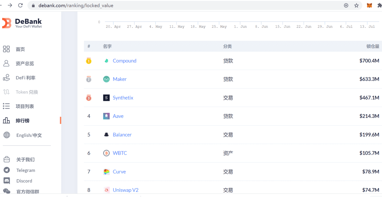Screen dimensions: 382x197
Task: Open the Telegram link
Action: (26, 170)
